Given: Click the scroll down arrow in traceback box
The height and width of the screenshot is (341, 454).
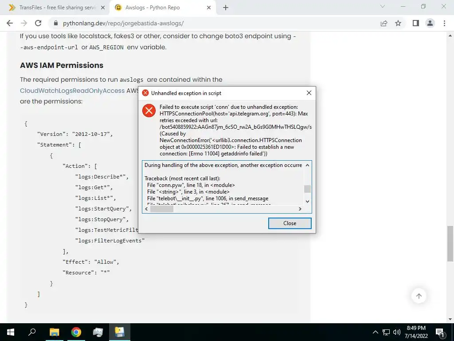Looking at the screenshot, I should point(308,202).
